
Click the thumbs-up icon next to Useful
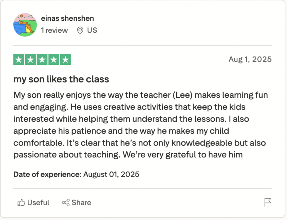21,202
